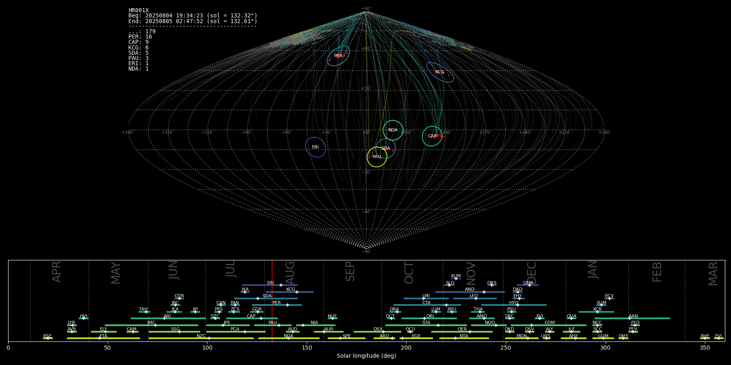Select the MON shower bar in timeline
731x365 pixels.
click(521, 338)
